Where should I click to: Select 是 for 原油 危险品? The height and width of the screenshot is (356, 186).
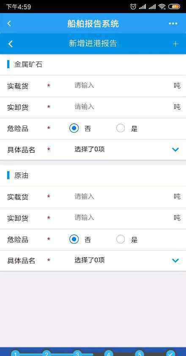point(120,239)
